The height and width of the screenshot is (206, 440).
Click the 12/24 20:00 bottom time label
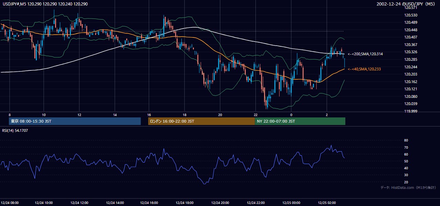220,203
